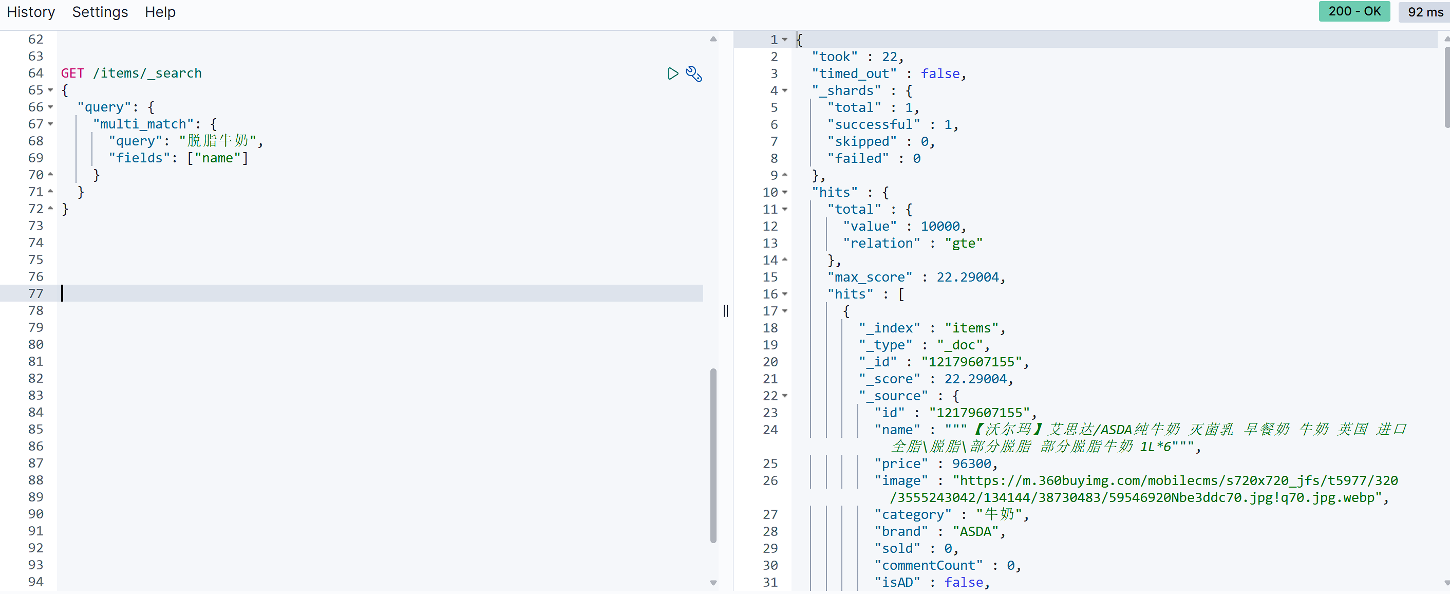Collapse response total object at line 11
1450x594 pixels.
pyautogui.click(x=785, y=210)
